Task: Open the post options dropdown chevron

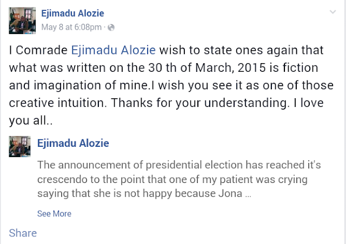Action: pos(333,11)
